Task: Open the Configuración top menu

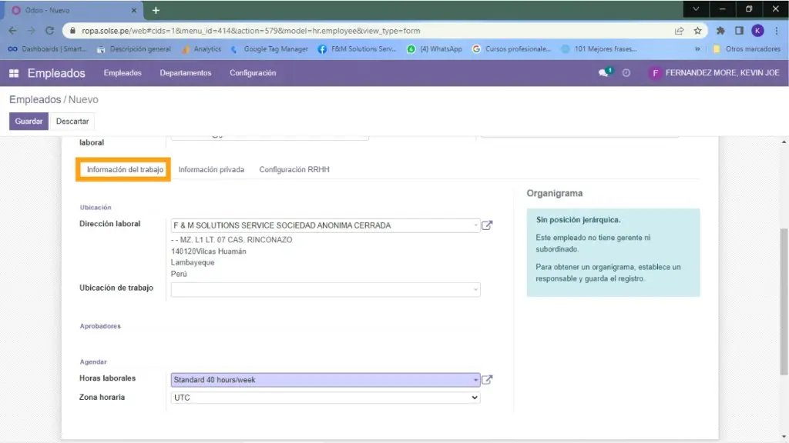Action: (253, 73)
